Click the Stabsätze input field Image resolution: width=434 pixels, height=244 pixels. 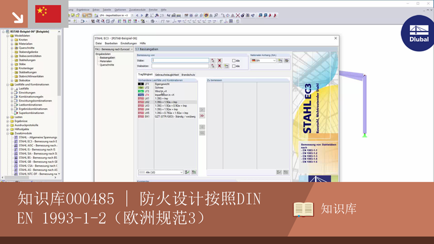tap(180, 66)
